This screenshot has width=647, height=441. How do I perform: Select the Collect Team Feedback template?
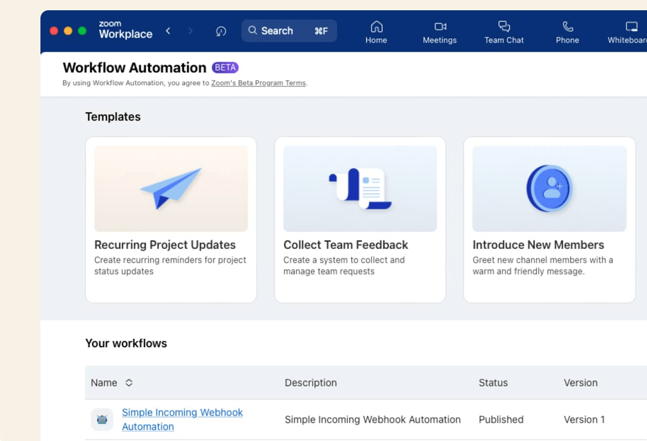pos(360,219)
